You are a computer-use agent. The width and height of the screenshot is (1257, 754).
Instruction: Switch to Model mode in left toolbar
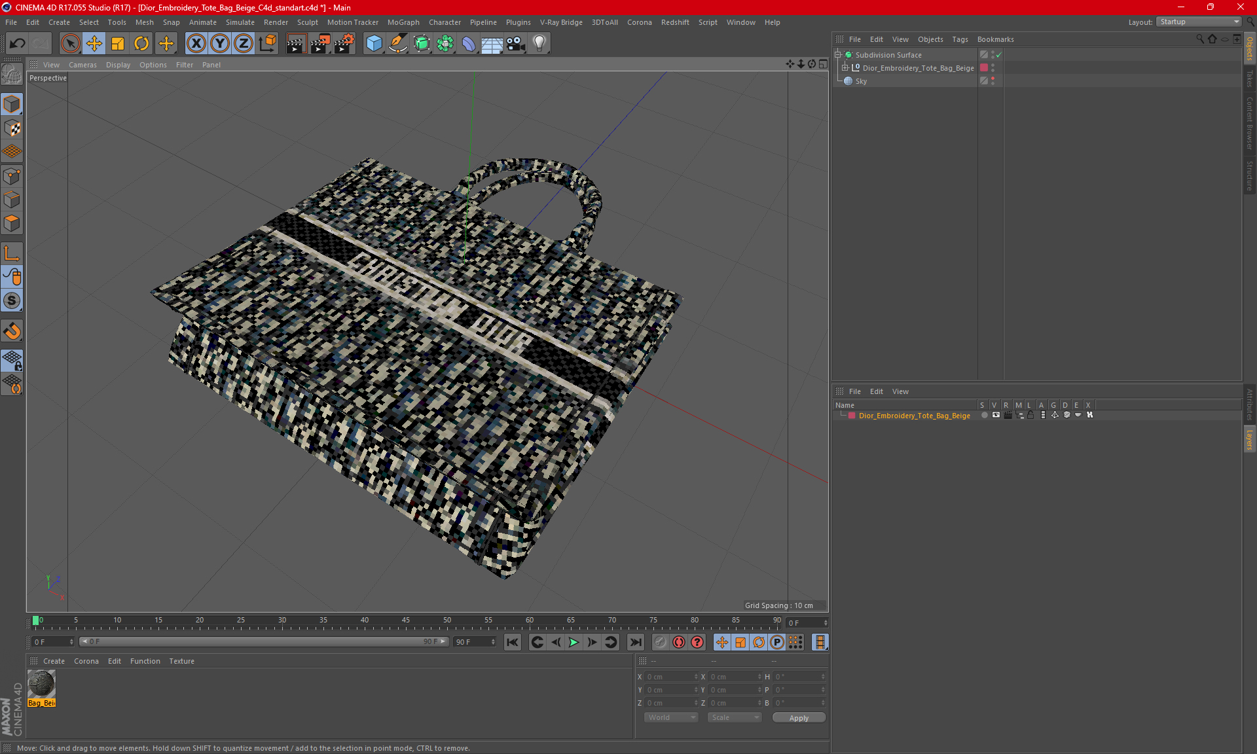[x=12, y=104]
